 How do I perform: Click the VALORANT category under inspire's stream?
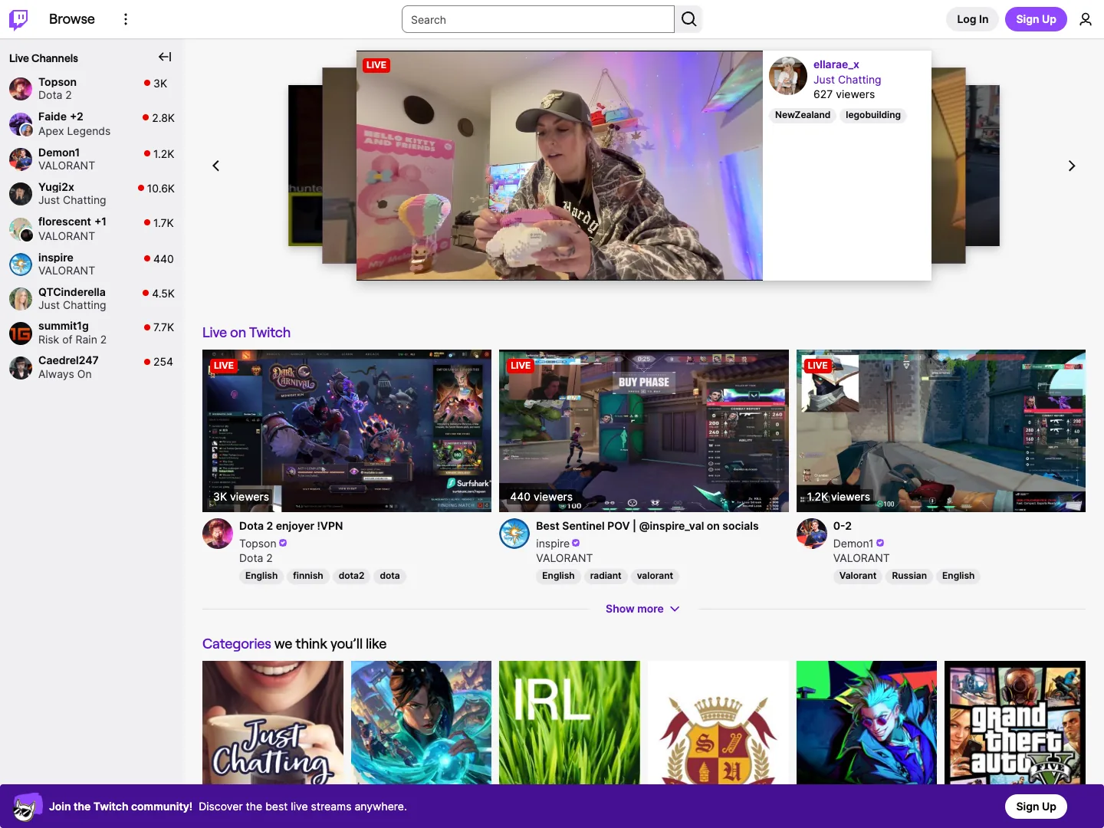[564, 558]
